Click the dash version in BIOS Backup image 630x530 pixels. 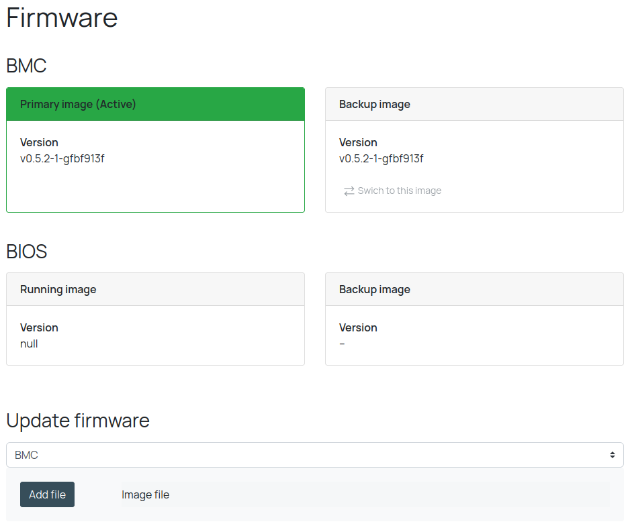(342, 344)
